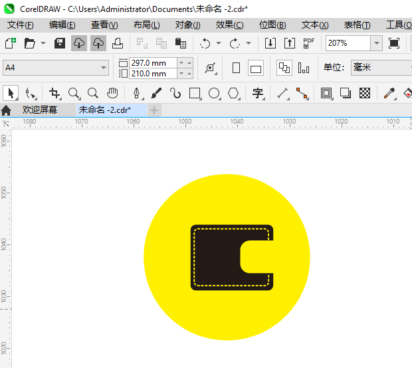
Task: Expand the zoom level dropdown arrow
Action: coord(377,43)
